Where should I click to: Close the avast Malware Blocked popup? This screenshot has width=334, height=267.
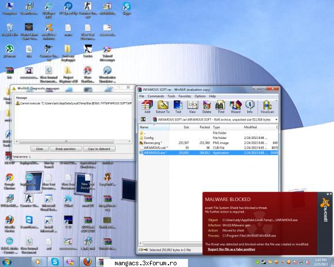(x=331, y=194)
